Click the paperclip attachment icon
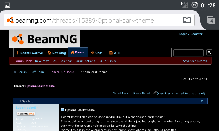This screenshot has width=219, height=131. (x=155, y=93)
